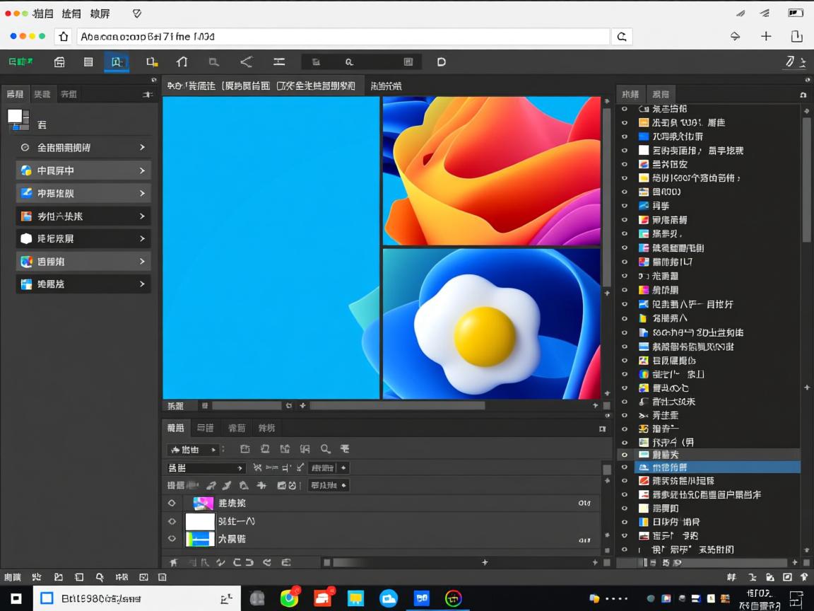Click the plus button on the timeline ruler
Image resolution: width=814 pixels, height=611 pixels.
click(302, 405)
